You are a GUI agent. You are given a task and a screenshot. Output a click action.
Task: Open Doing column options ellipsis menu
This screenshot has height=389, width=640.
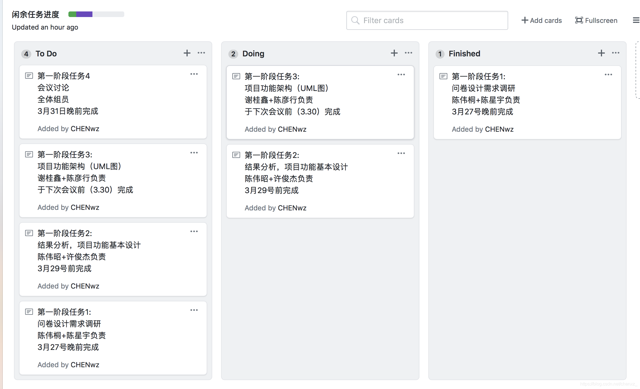click(x=409, y=53)
